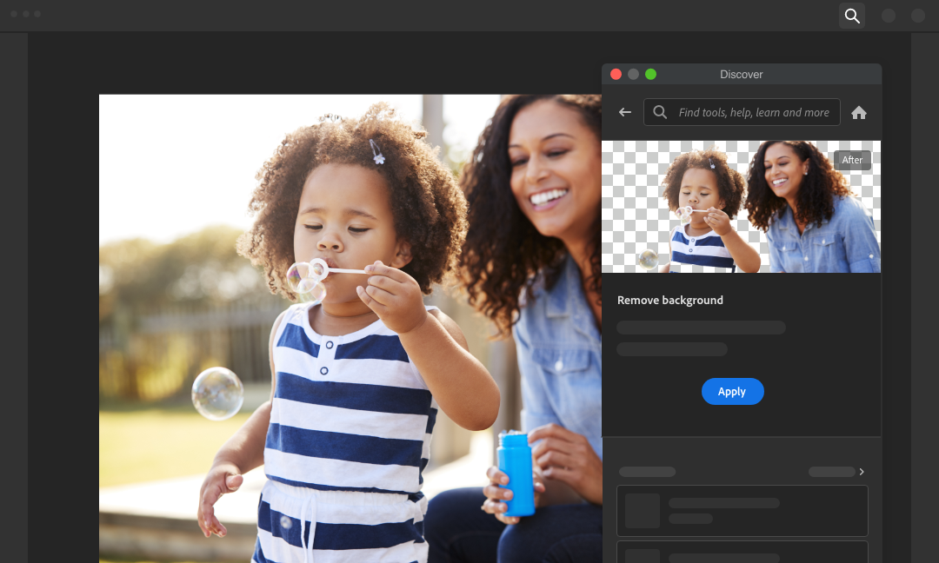The width and height of the screenshot is (939, 563).
Task: Click the Remove background preview image
Action: coord(741,207)
